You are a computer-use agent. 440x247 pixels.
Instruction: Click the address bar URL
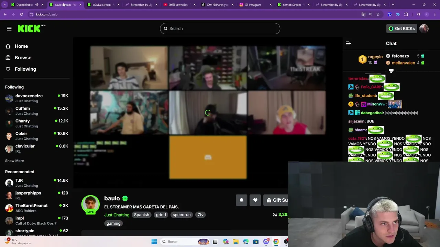point(47,14)
